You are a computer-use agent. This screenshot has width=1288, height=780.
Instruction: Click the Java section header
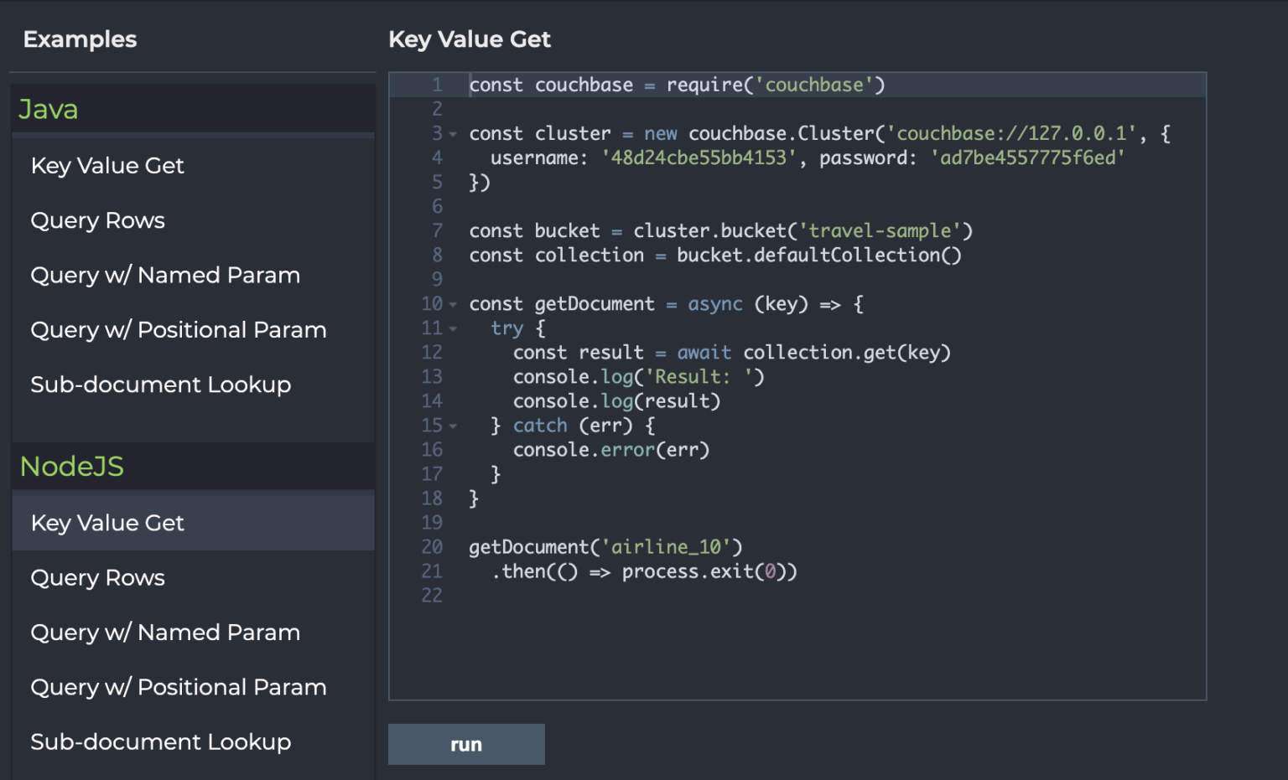(x=49, y=109)
